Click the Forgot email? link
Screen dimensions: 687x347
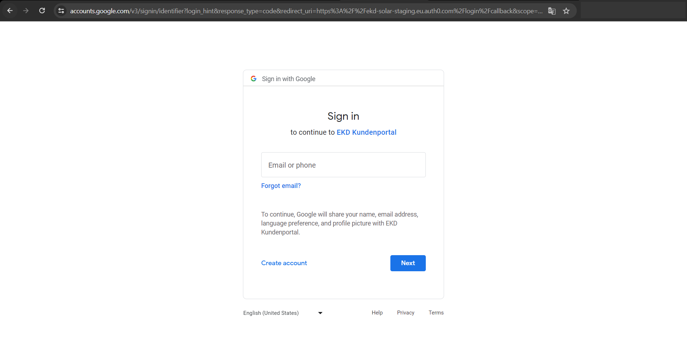click(281, 186)
